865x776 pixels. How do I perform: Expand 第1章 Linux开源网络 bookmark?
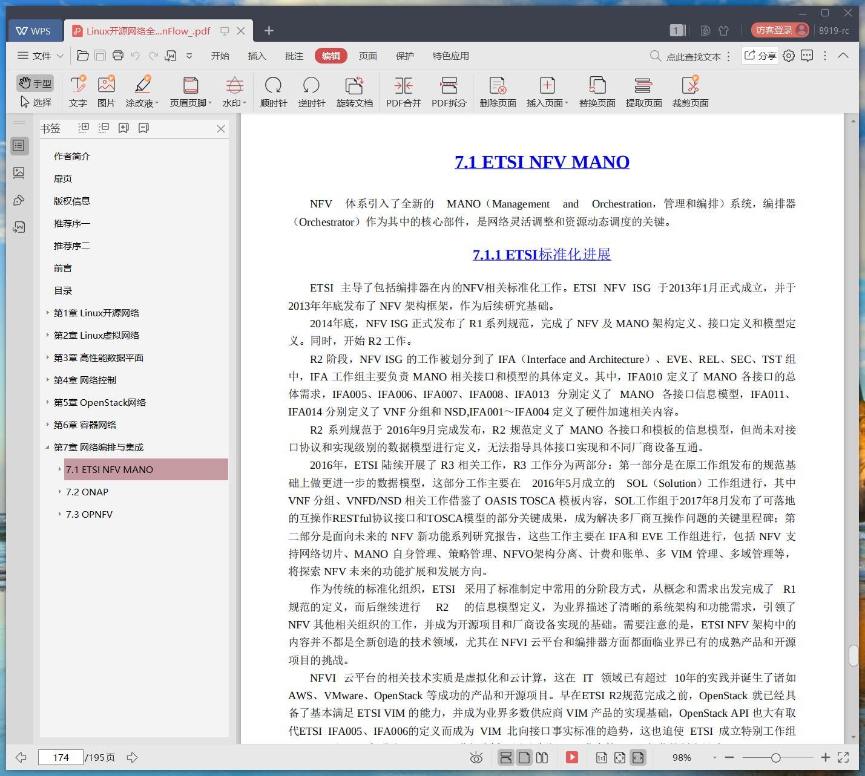[48, 313]
